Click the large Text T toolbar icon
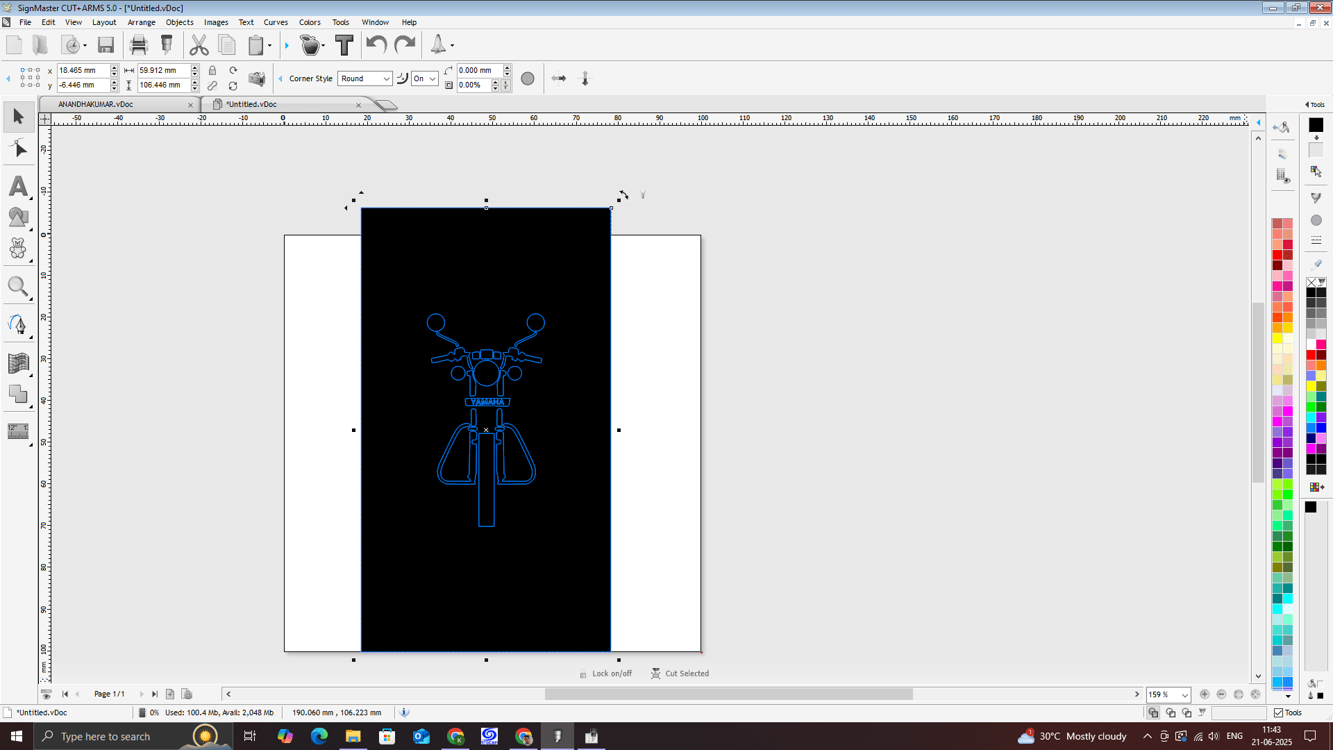Viewport: 1333px width, 750px height. (x=344, y=45)
